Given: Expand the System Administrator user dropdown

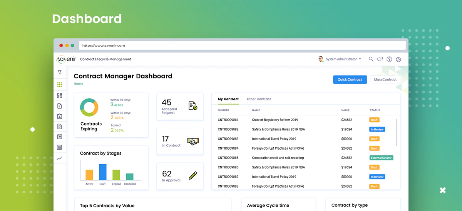Looking at the screenshot, I should pos(340,59).
